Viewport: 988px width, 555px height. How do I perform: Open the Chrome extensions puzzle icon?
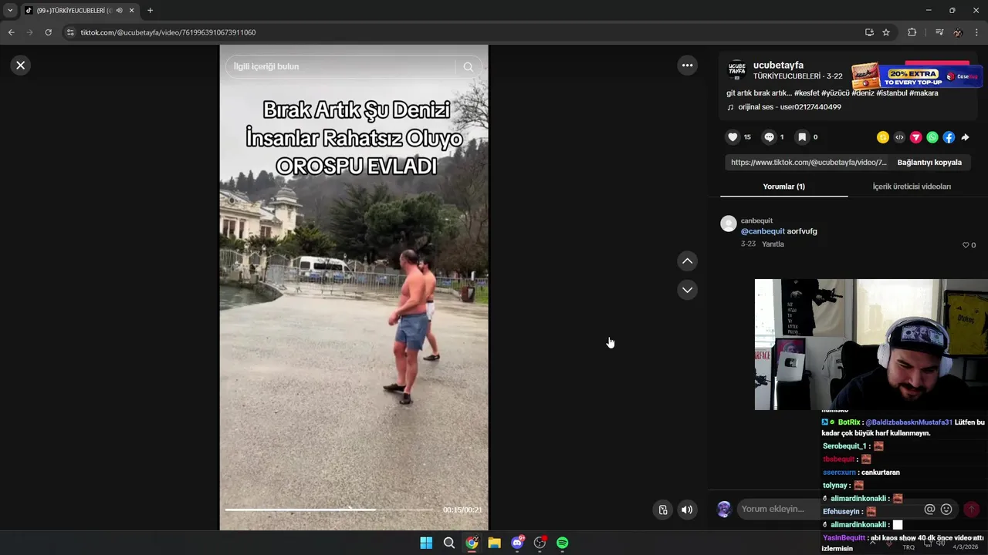912,32
